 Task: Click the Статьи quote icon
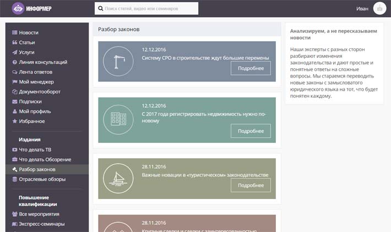15,42
